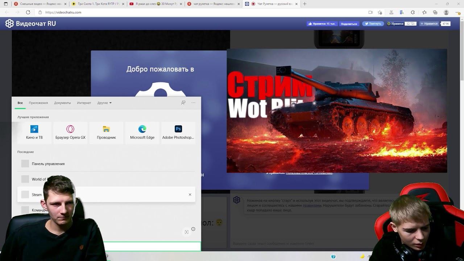Switch to the Интернет search tab

tap(84, 103)
